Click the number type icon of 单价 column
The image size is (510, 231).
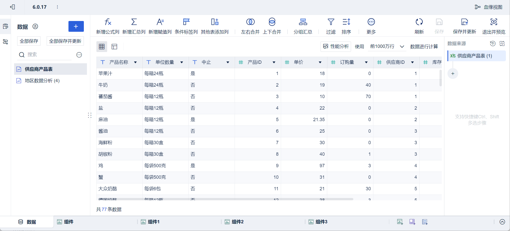[x=287, y=62]
